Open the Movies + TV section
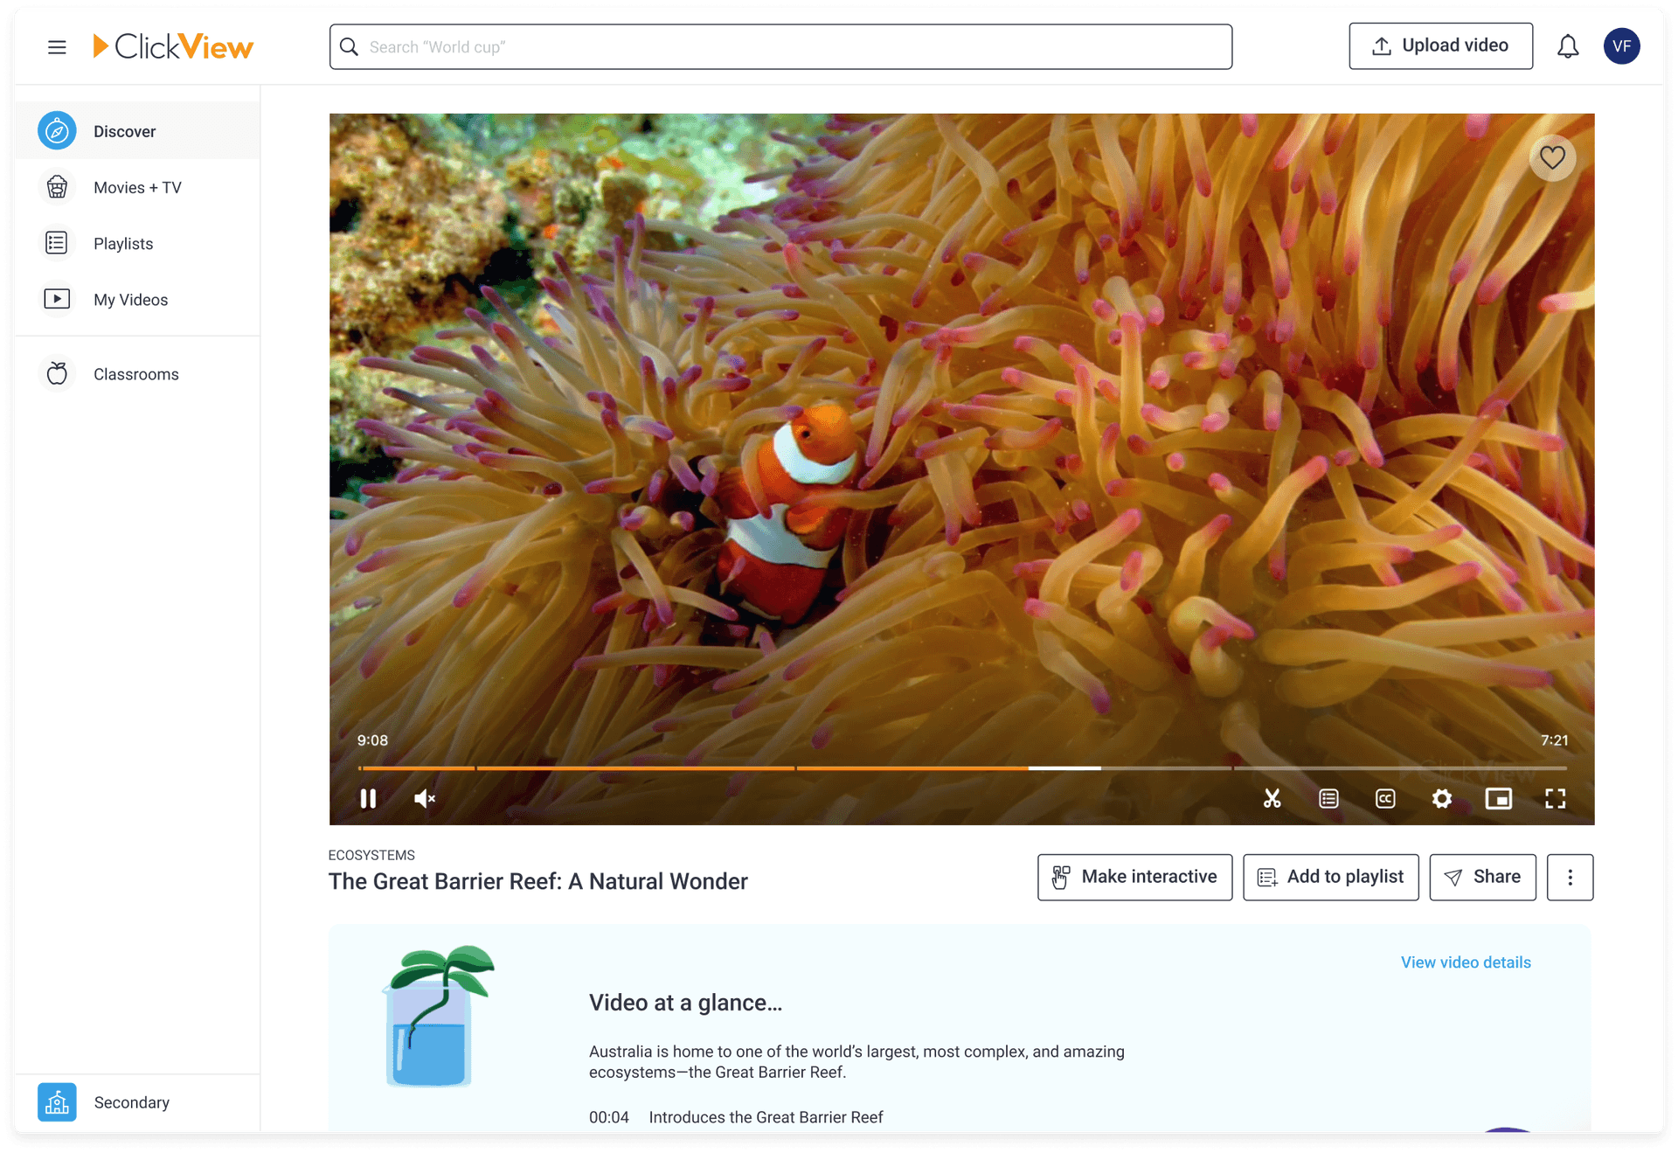 coord(137,187)
